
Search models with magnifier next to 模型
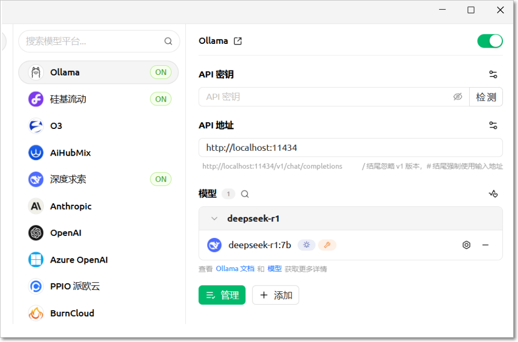(x=245, y=194)
